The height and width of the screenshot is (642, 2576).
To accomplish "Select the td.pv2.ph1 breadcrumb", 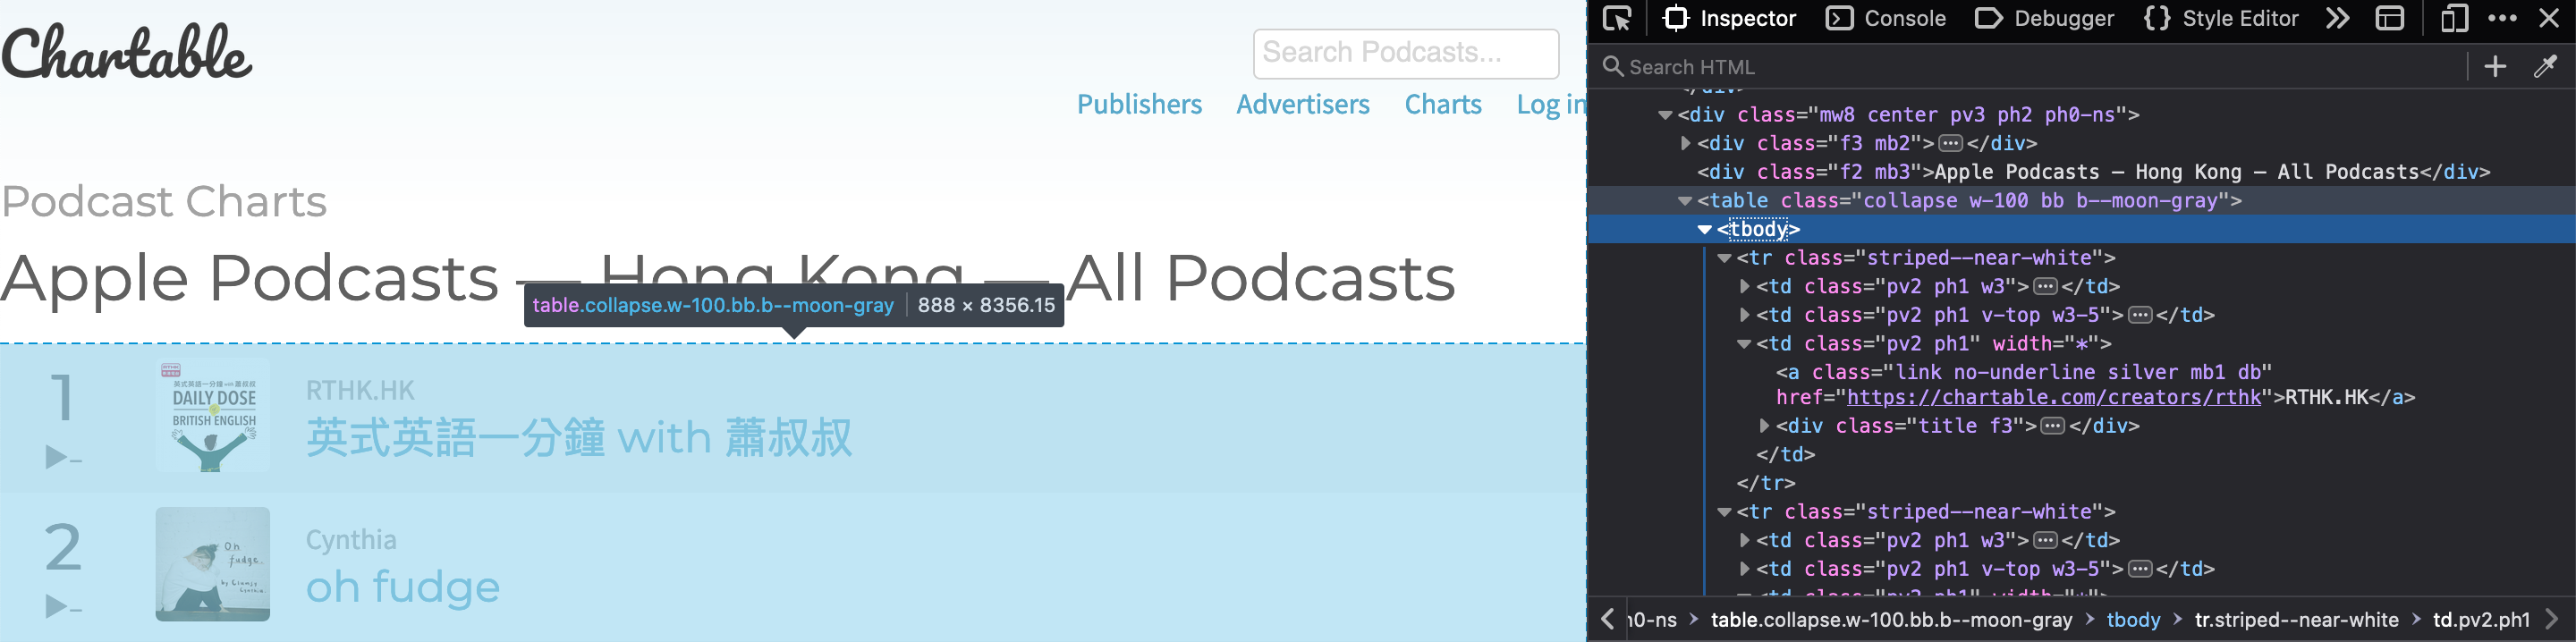I will click(x=2481, y=620).
